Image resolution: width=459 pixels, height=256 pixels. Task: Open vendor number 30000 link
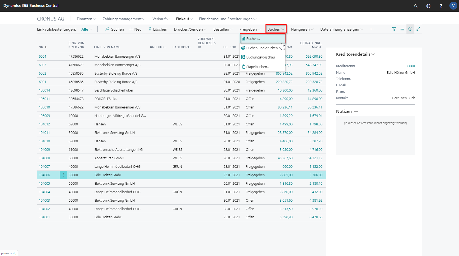[410, 66]
